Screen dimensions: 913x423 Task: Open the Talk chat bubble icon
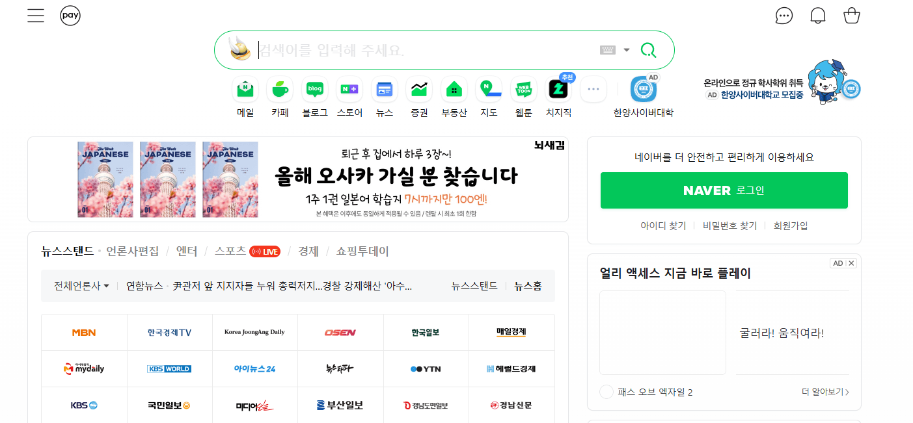pos(784,16)
